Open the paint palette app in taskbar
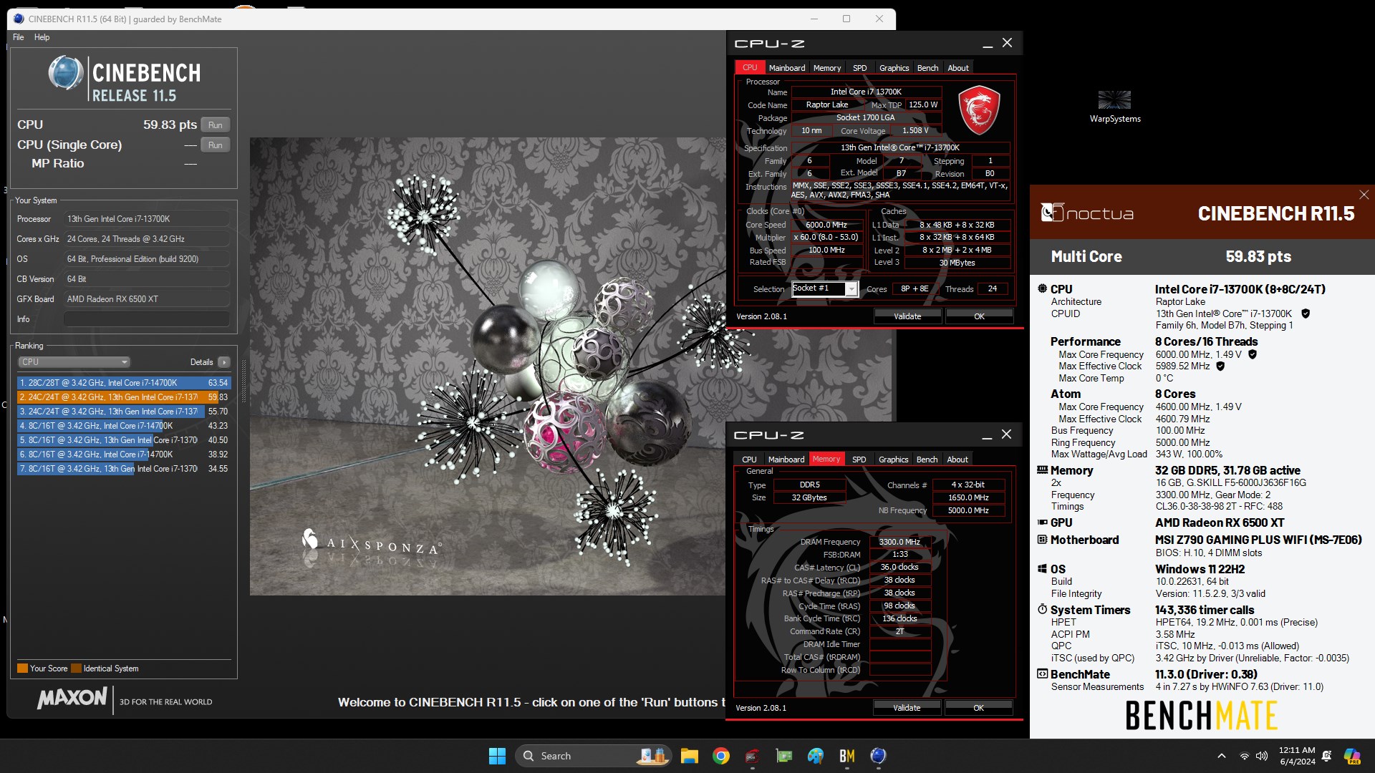Viewport: 1375px width, 773px height. (x=816, y=756)
